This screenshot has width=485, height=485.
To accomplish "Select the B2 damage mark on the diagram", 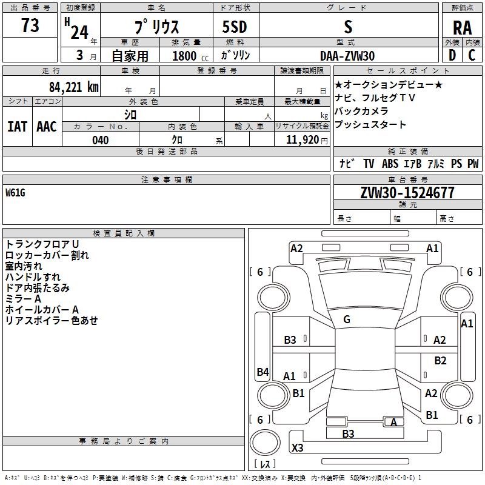I will (x=440, y=361).
